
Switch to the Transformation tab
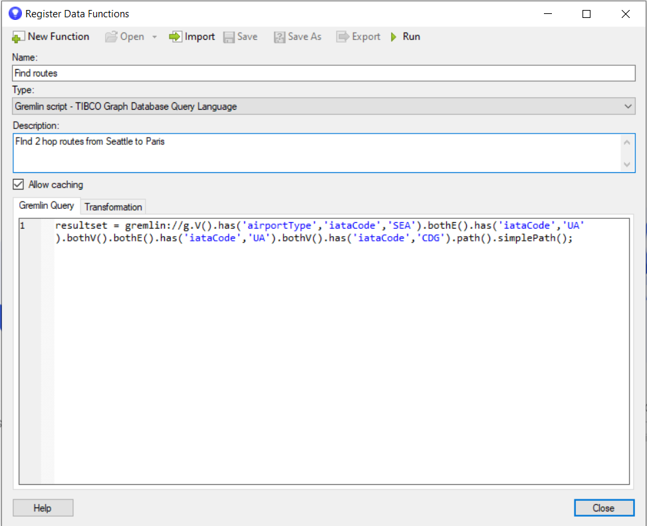[x=113, y=207]
